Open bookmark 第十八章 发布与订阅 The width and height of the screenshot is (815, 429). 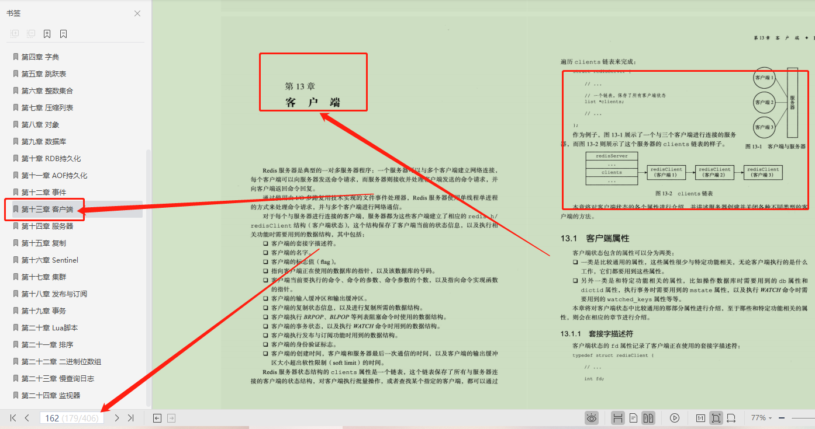tap(54, 294)
